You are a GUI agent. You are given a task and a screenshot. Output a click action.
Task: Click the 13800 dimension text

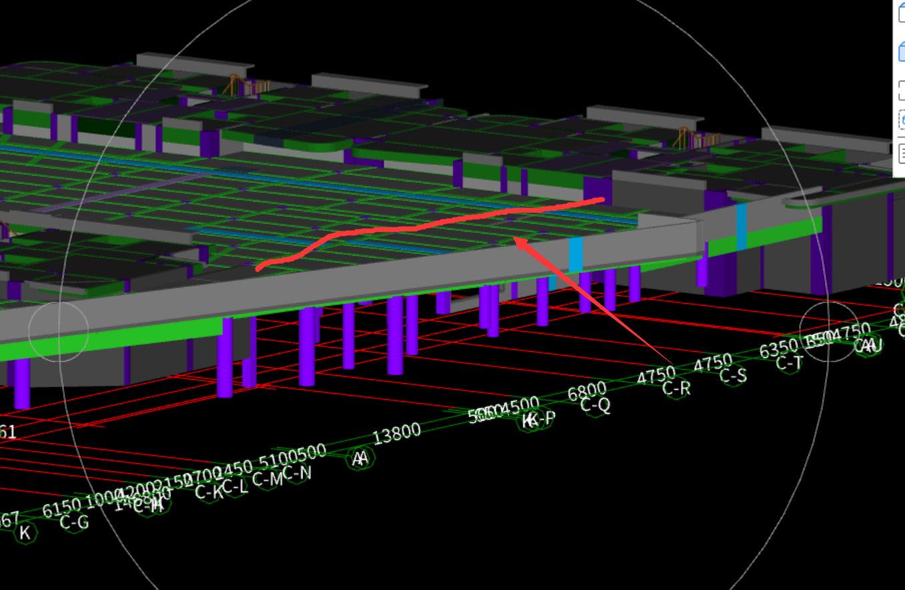[396, 434]
